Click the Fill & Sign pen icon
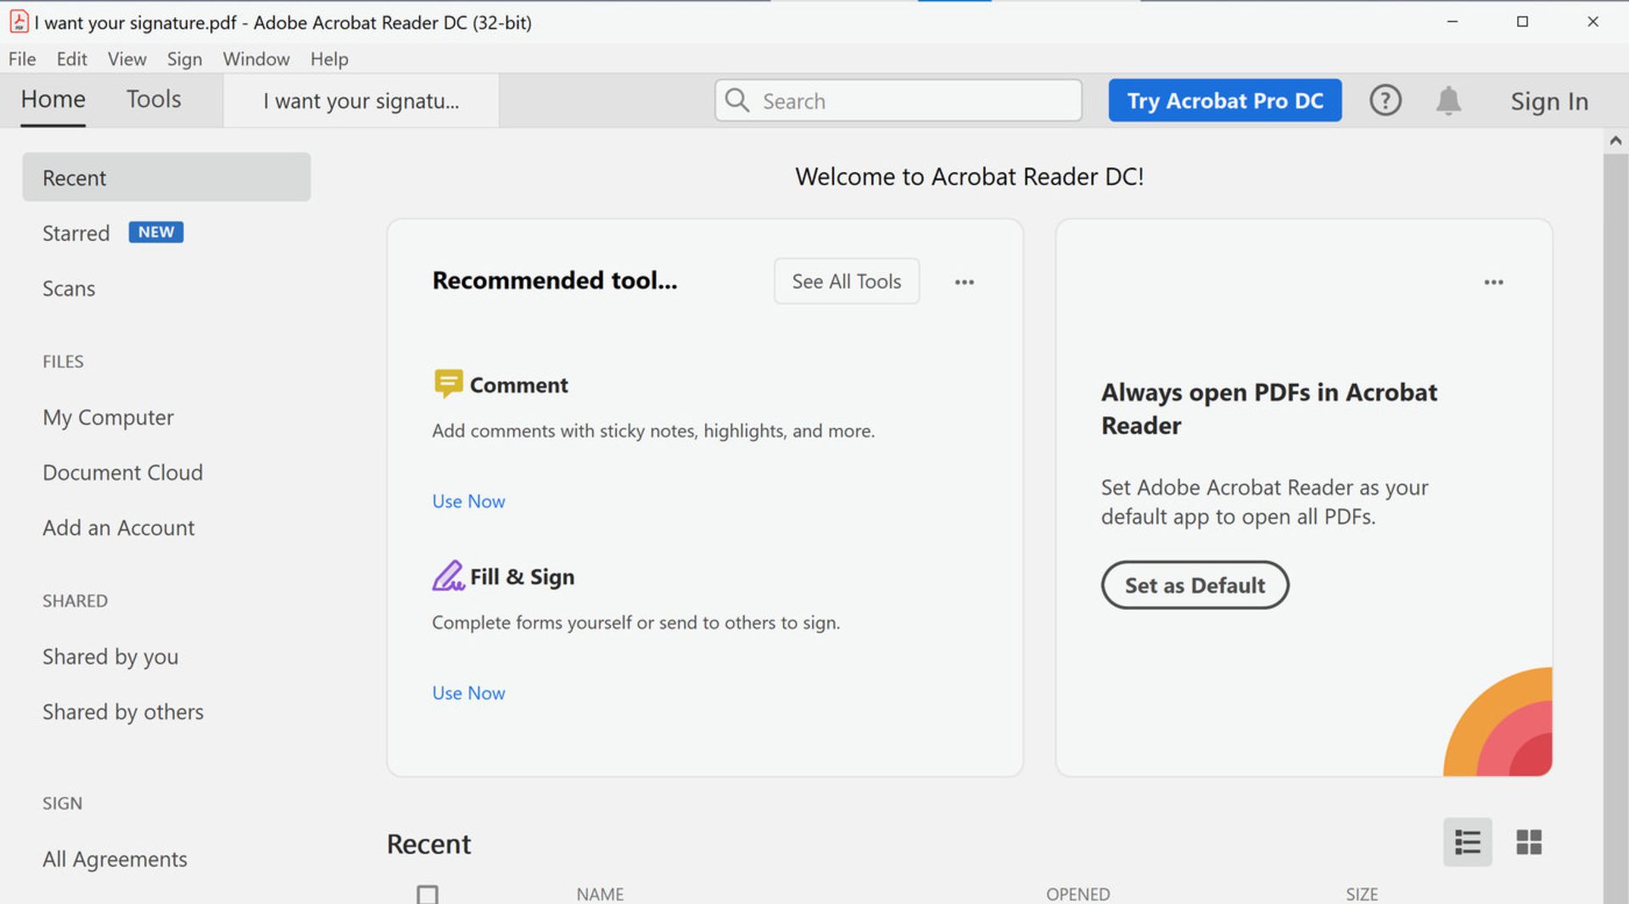 pos(448,576)
